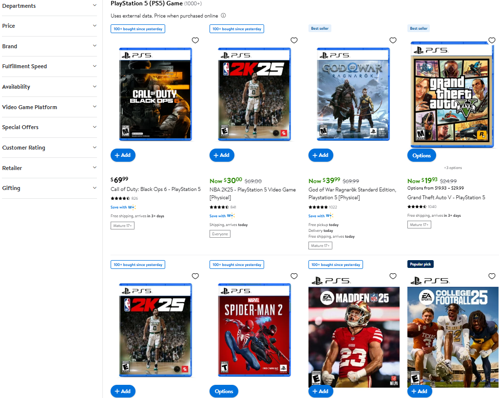
Task: Favorite Spider-Man 2 using the heart icon
Action: pyautogui.click(x=294, y=276)
